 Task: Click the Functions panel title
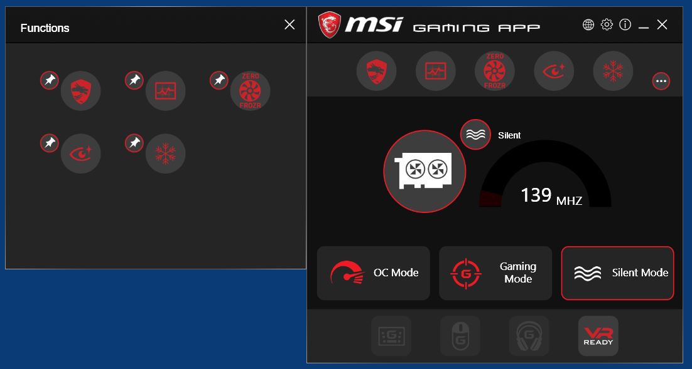tap(45, 28)
